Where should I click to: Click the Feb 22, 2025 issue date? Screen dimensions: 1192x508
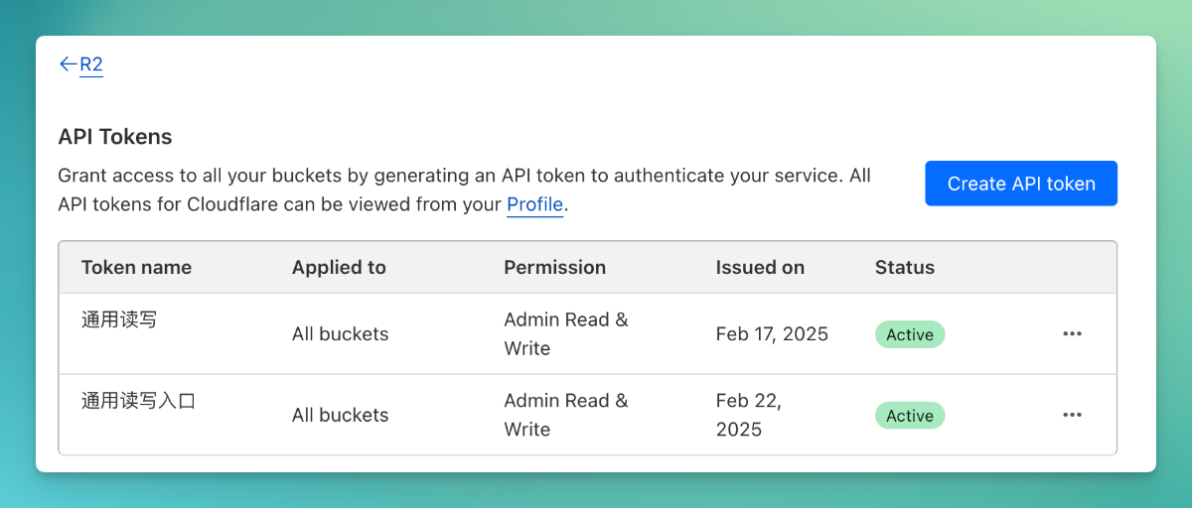click(749, 416)
